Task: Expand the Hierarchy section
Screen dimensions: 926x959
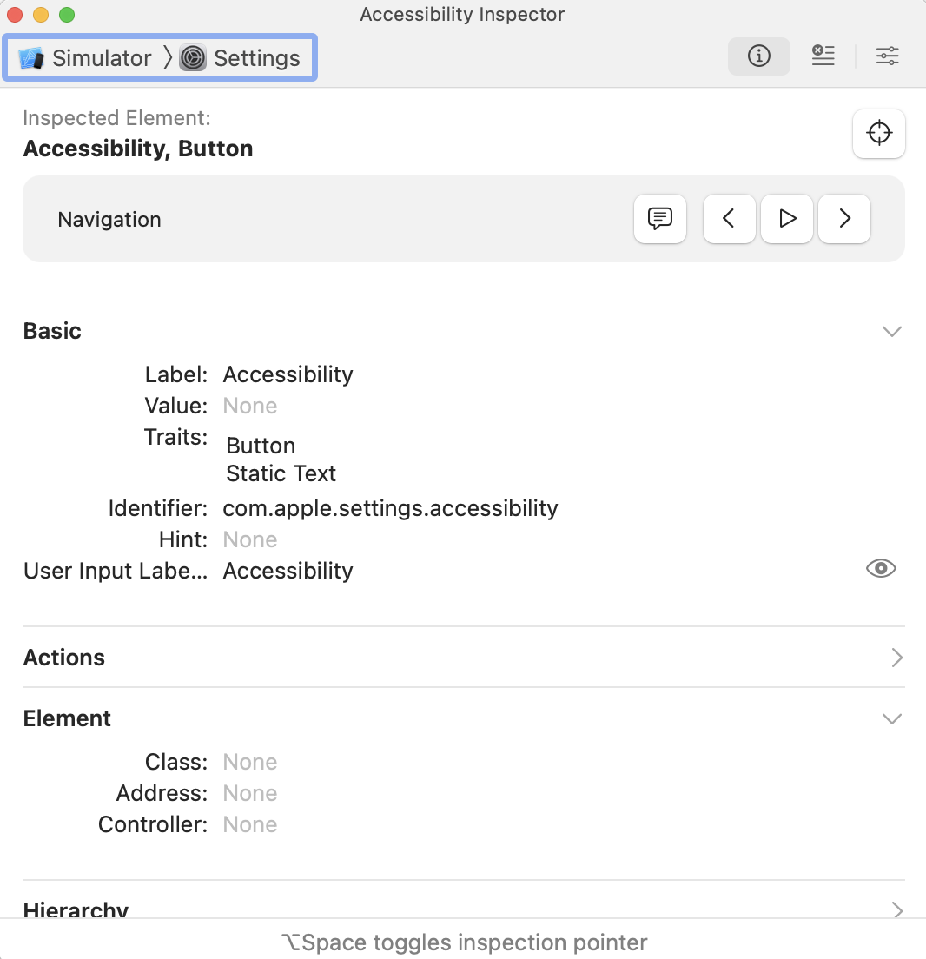Action: point(897,910)
